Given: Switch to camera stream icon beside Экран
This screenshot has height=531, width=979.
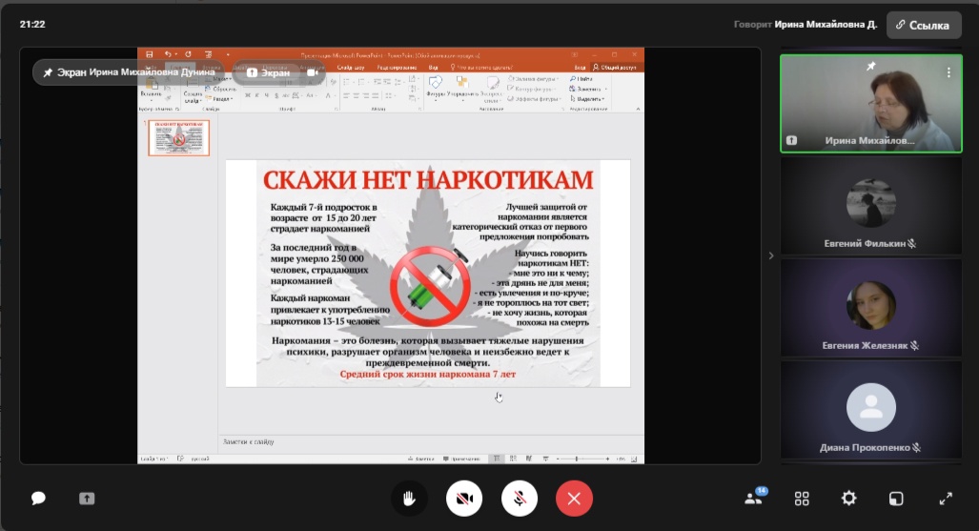Looking at the screenshot, I should 312,72.
